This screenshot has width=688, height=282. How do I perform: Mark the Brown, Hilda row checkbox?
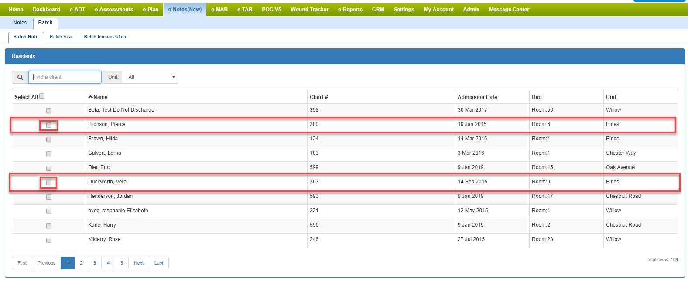49,139
